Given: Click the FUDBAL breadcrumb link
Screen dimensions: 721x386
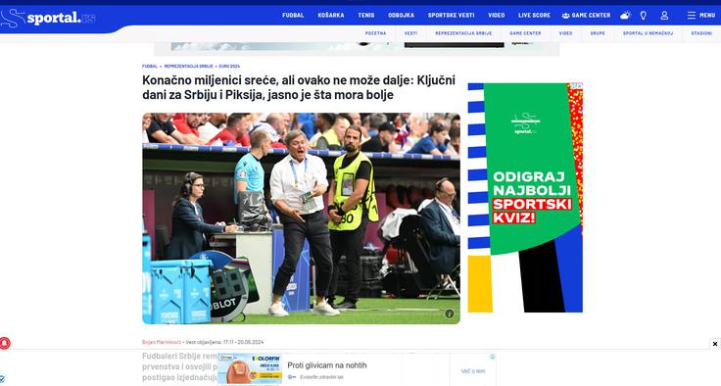Looking at the screenshot, I should pos(150,67).
